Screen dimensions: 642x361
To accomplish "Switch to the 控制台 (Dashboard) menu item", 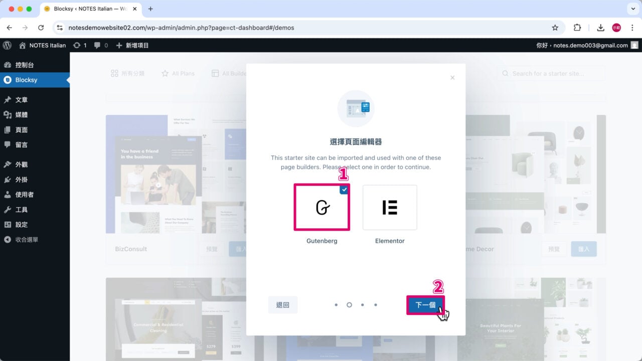I will [23, 65].
